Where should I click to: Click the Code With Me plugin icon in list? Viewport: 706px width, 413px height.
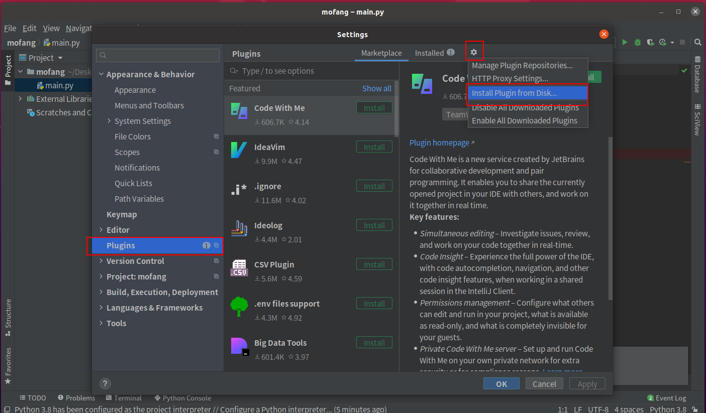coord(239,111)
